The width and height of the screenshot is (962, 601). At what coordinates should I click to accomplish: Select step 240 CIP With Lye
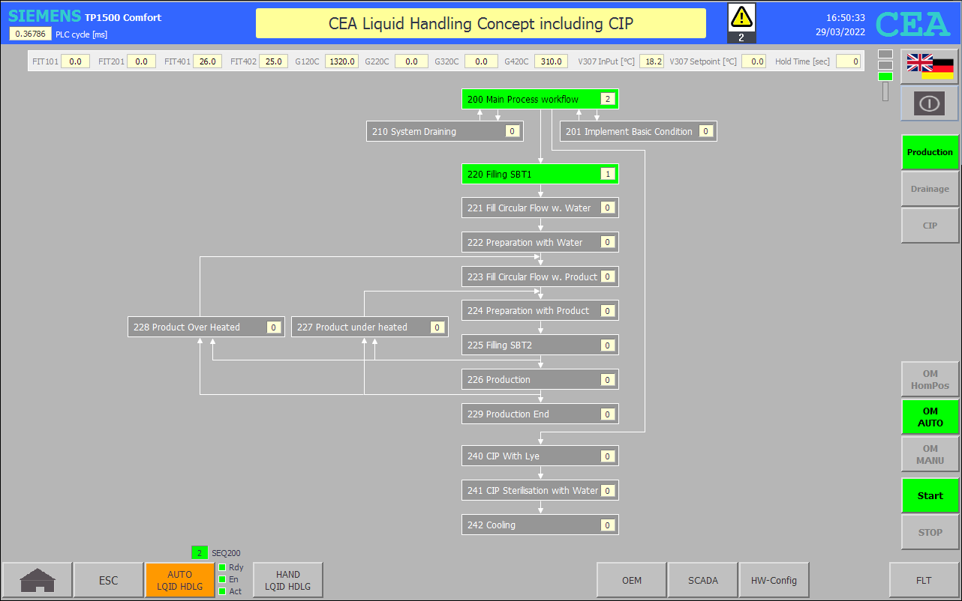coord(540,456)
